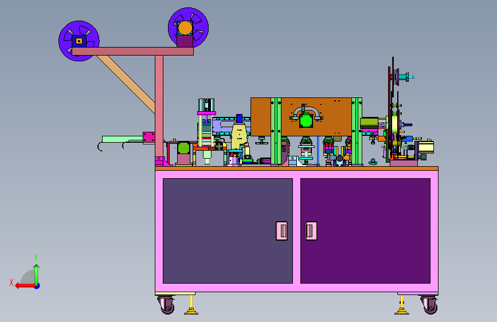This screenshot has width=497, height=322.
Task: Pick the right cabinet door handle
Action: (311, 231)
